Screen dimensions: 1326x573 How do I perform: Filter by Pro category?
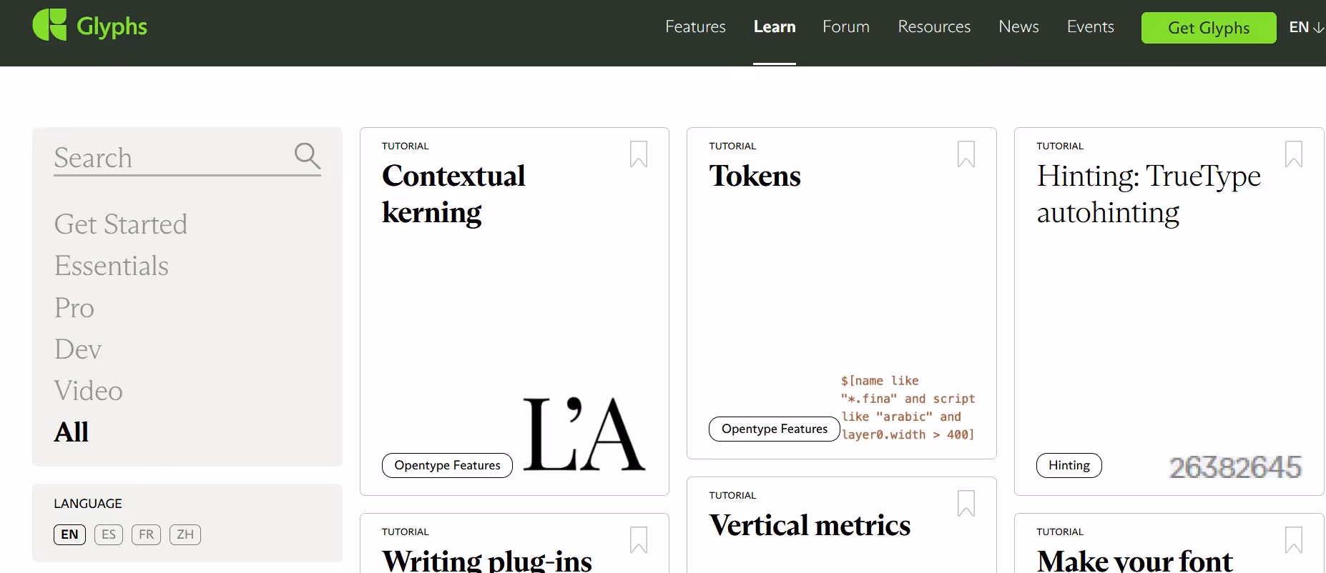(x=74, y=308)
